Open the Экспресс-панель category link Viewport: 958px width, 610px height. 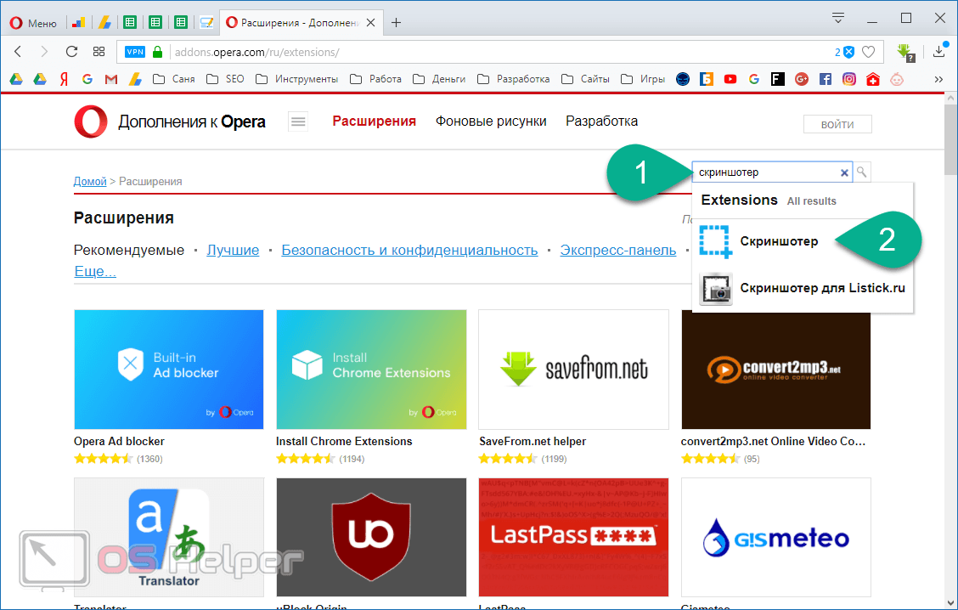(618, 250)
